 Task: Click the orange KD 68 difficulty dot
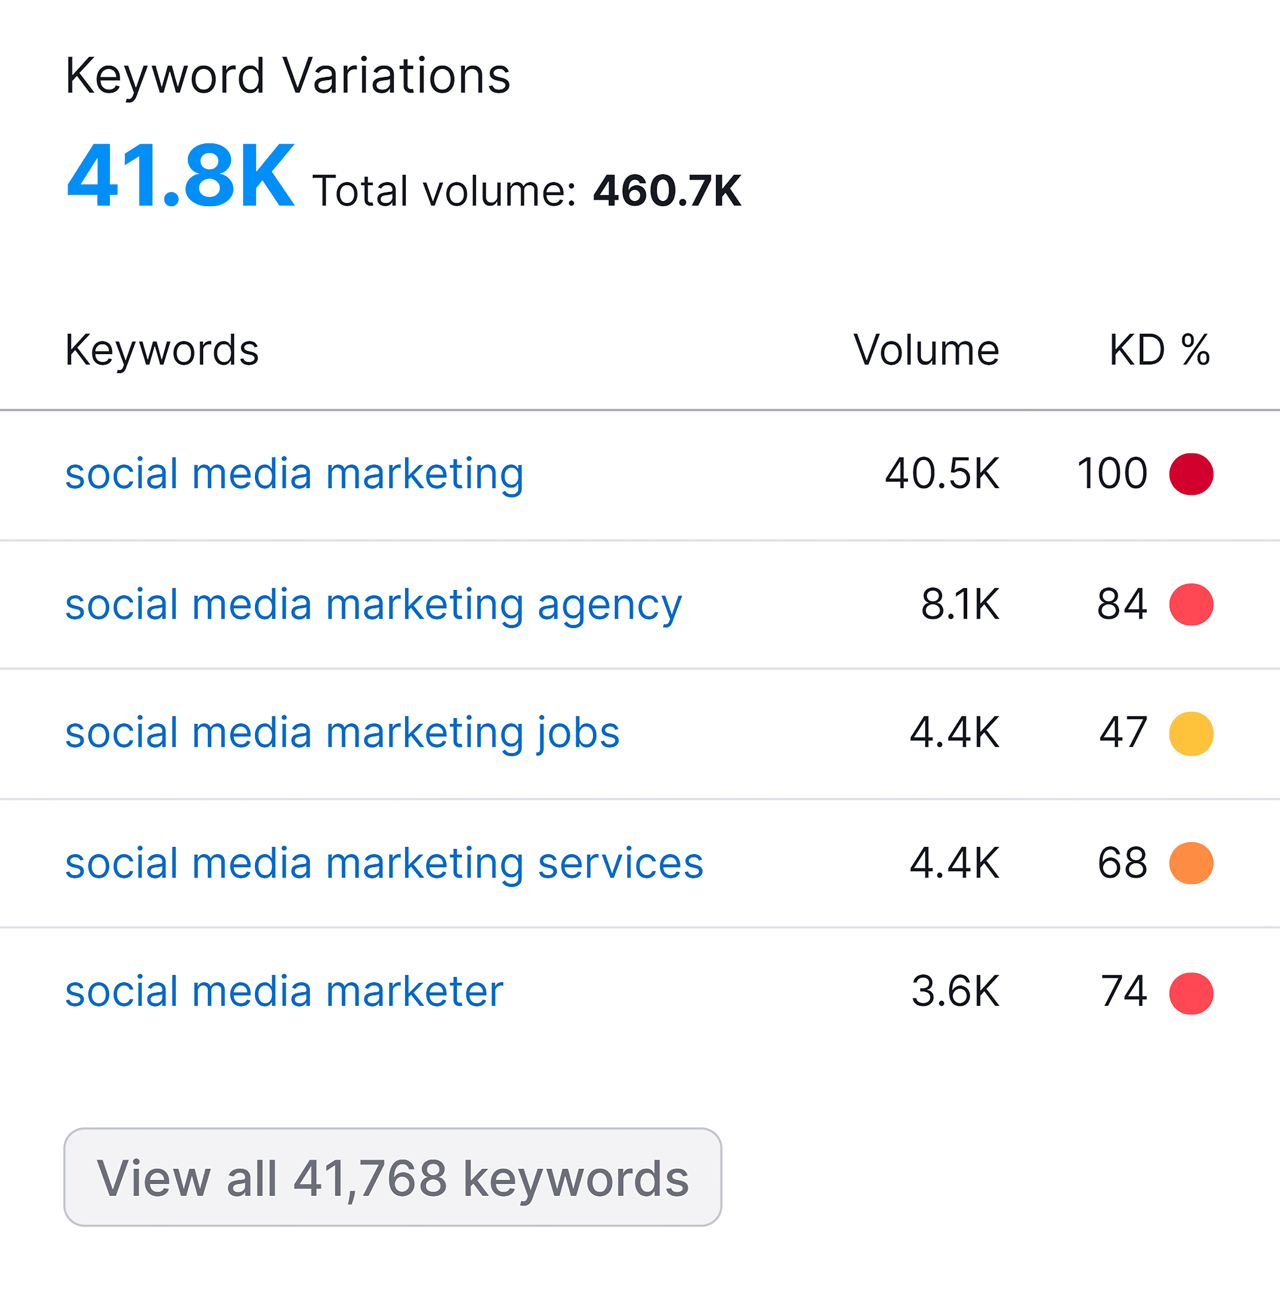[1191, 863]
